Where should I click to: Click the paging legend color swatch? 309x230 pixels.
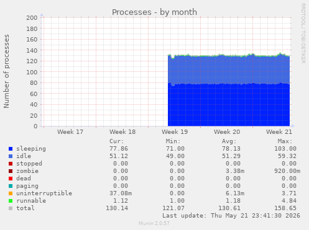[11, 186]
